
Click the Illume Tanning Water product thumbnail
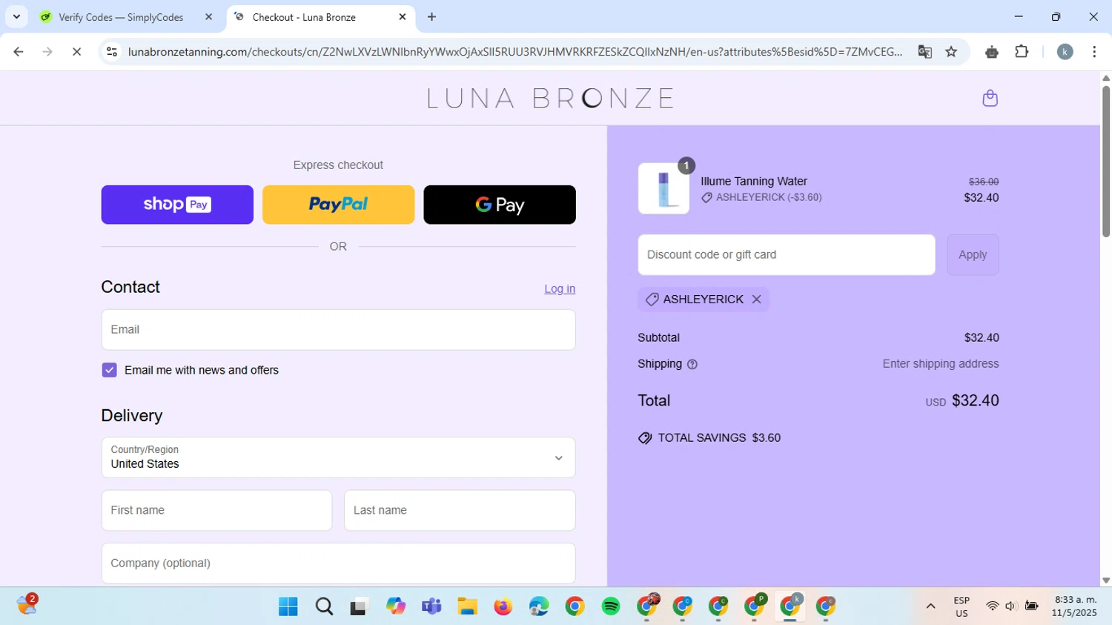(663, 188)
